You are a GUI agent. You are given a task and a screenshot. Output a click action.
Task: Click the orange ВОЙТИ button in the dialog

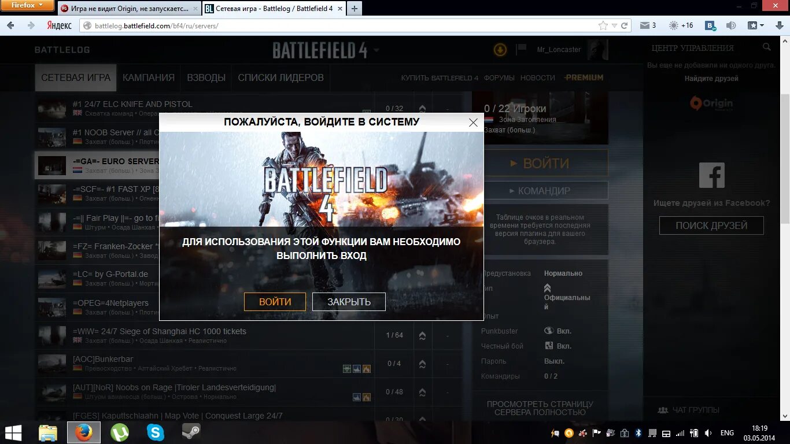click(x=275, y=302)
